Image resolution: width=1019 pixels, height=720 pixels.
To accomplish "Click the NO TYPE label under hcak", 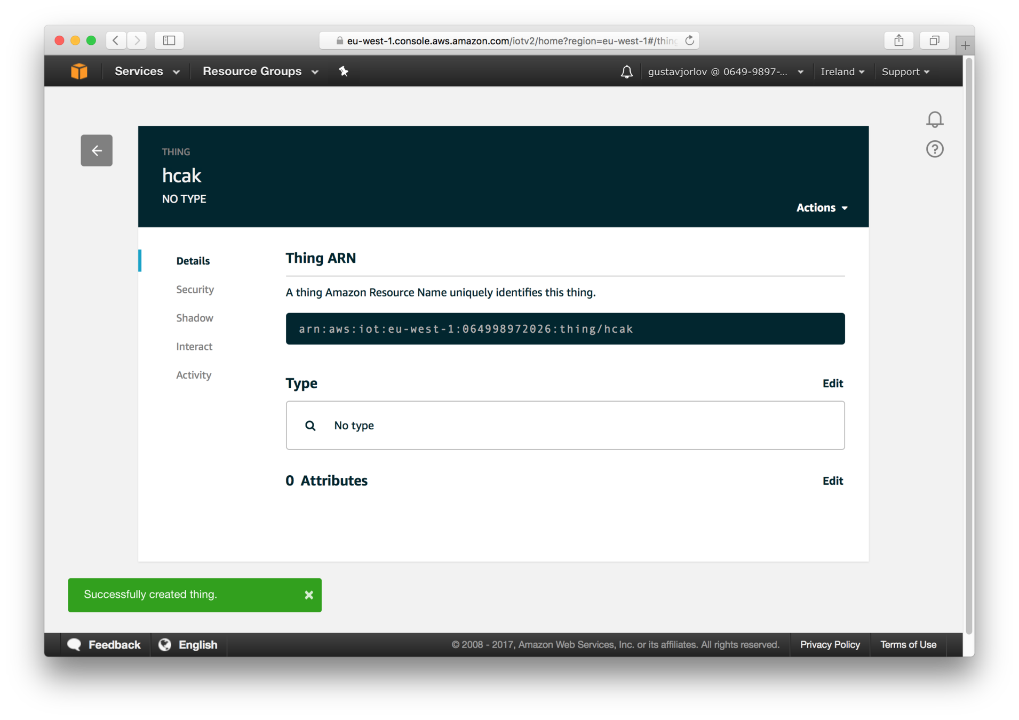I will (184, 199).
